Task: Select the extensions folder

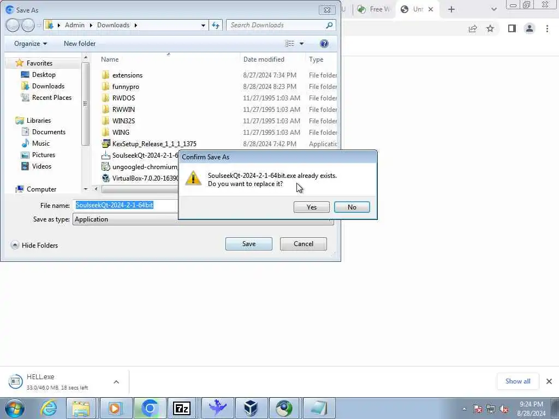Action: [x=127, y=75]
